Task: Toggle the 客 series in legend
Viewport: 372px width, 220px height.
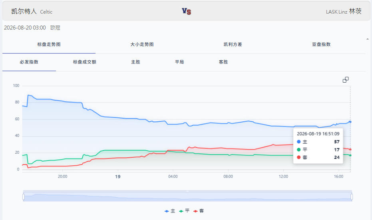Action: pyautogui.click(x=199, y=211)
